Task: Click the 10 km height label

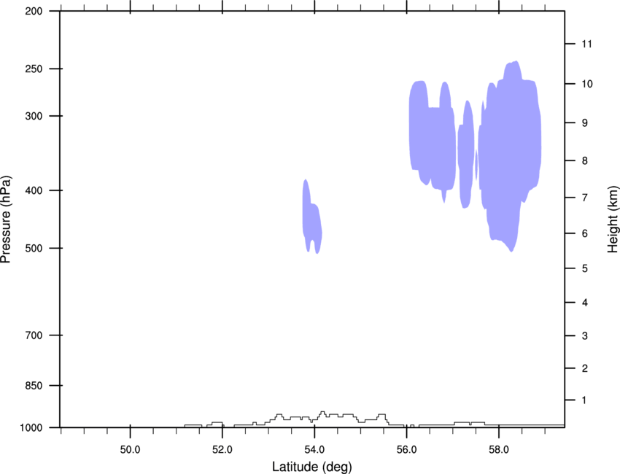Action: pos(586,84)
